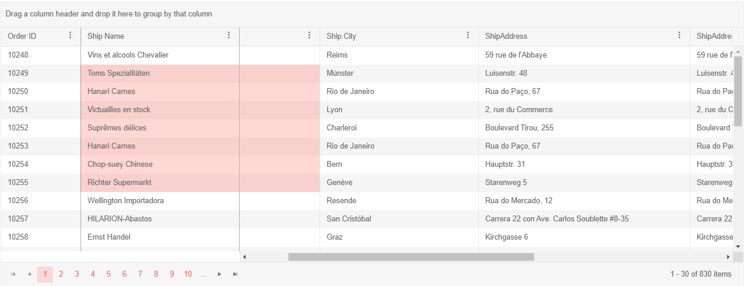The width and height of the screenshot is (746, 286).
Task: Click the horizontal scrollbar thumb
Action: point(411,257)
